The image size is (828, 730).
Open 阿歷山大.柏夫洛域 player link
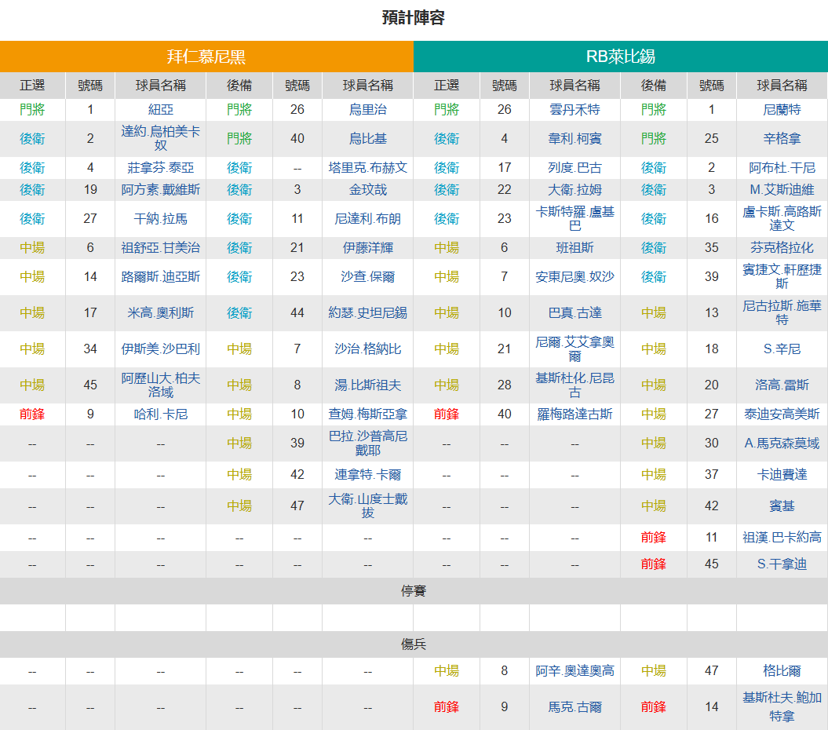tap(161, 385)
